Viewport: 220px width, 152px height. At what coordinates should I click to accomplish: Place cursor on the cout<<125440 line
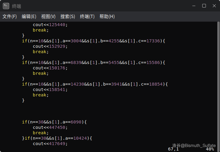click(50, 25)
